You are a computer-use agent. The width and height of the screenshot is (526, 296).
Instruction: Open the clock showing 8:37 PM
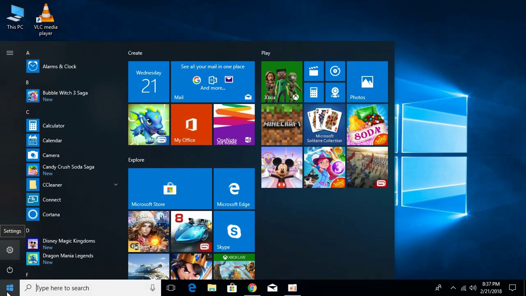[491, 288]
